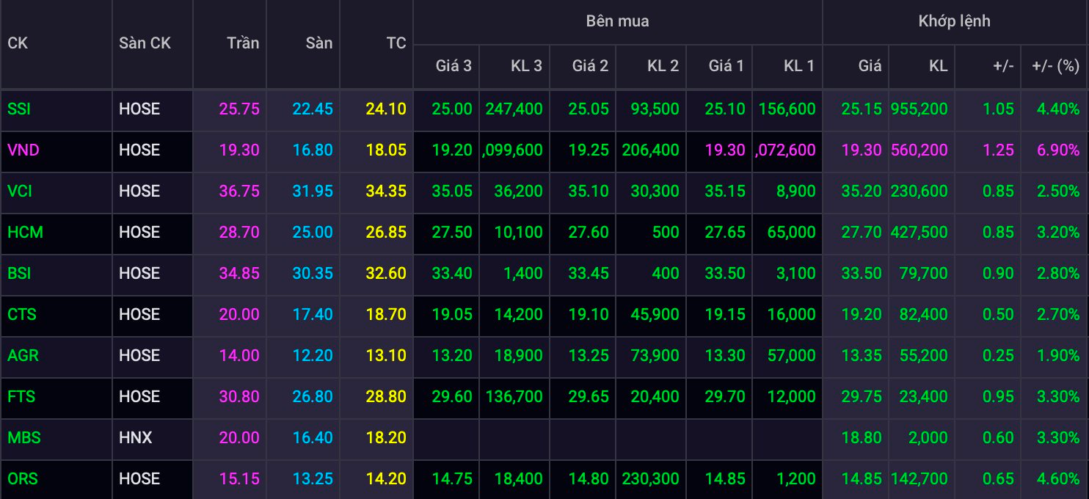Click the +/- (%) column header
The image size is (1089, 499).
pyautogui.click(x=1055, y=66)
